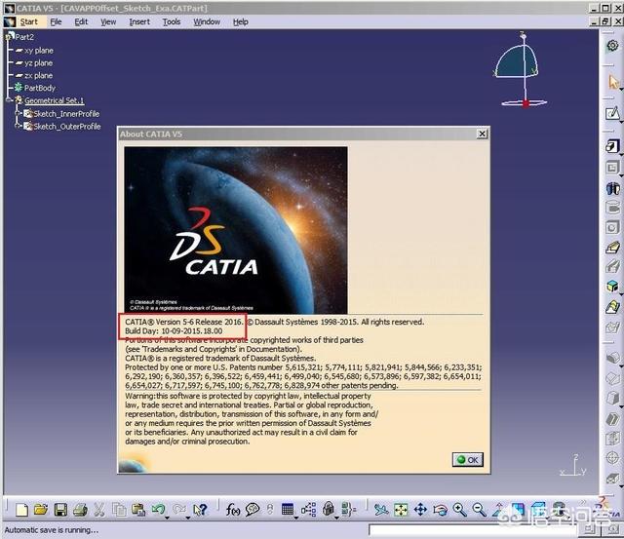624x539 pixels.
Task: Click the Cut scissors icon
Action: click(99, 510)
